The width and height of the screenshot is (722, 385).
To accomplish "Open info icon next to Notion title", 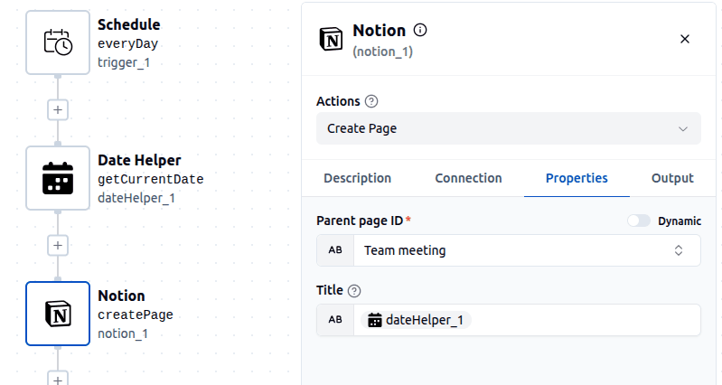I will [x=420, y=31].
